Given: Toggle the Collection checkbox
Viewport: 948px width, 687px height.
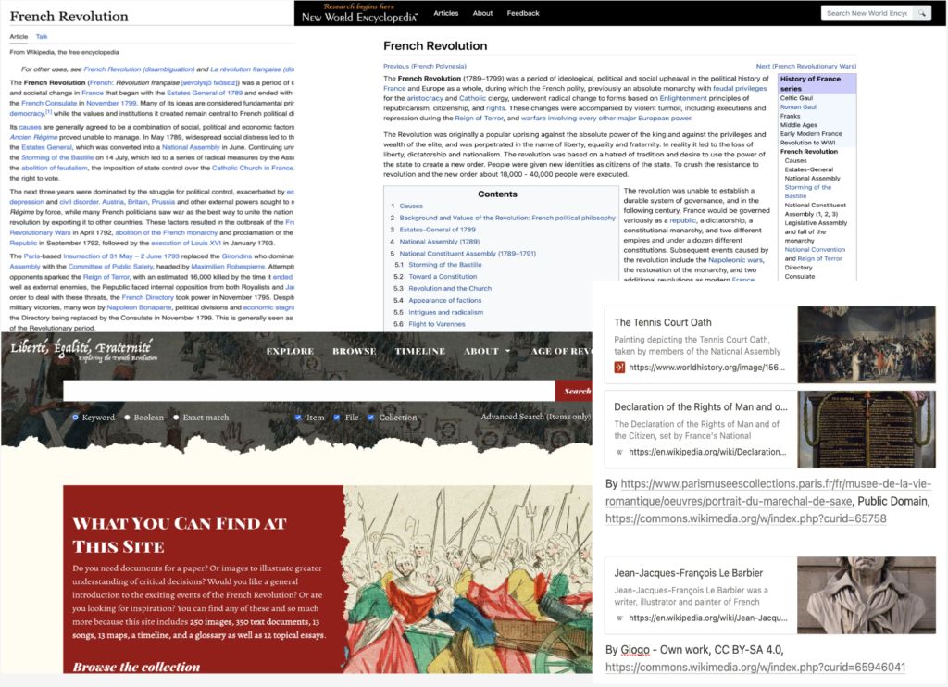Looking at the screenshot, I should tap(372, 418).
